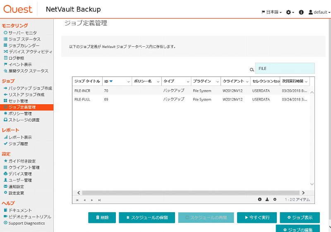Open the 日本語 language dropdown
331x232 pixels.
[271, 12]
